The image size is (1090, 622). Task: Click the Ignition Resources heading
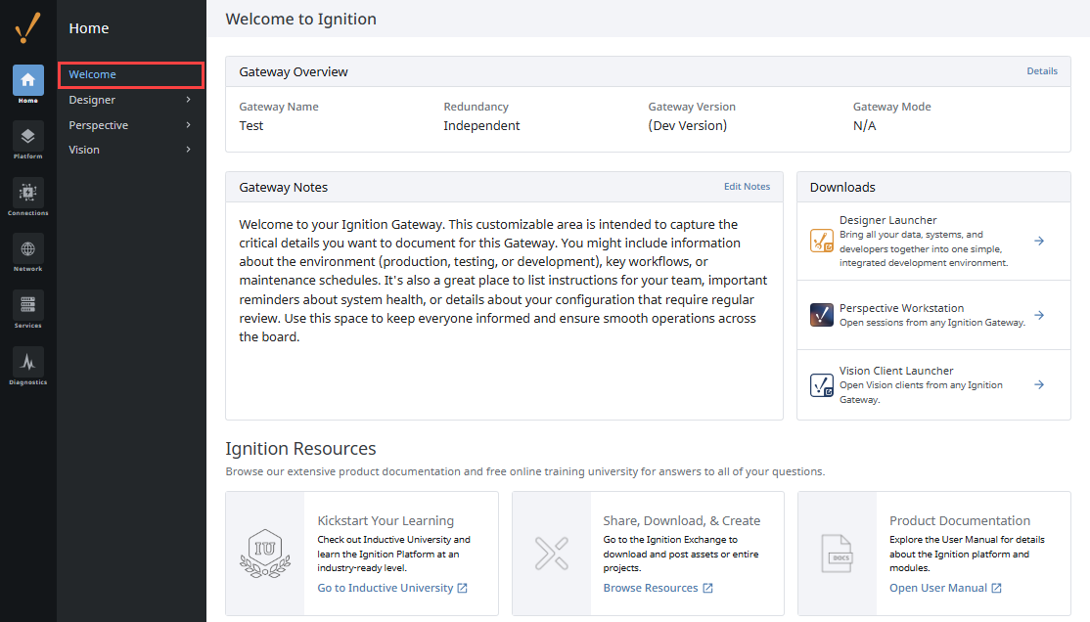tap(300, 448)
